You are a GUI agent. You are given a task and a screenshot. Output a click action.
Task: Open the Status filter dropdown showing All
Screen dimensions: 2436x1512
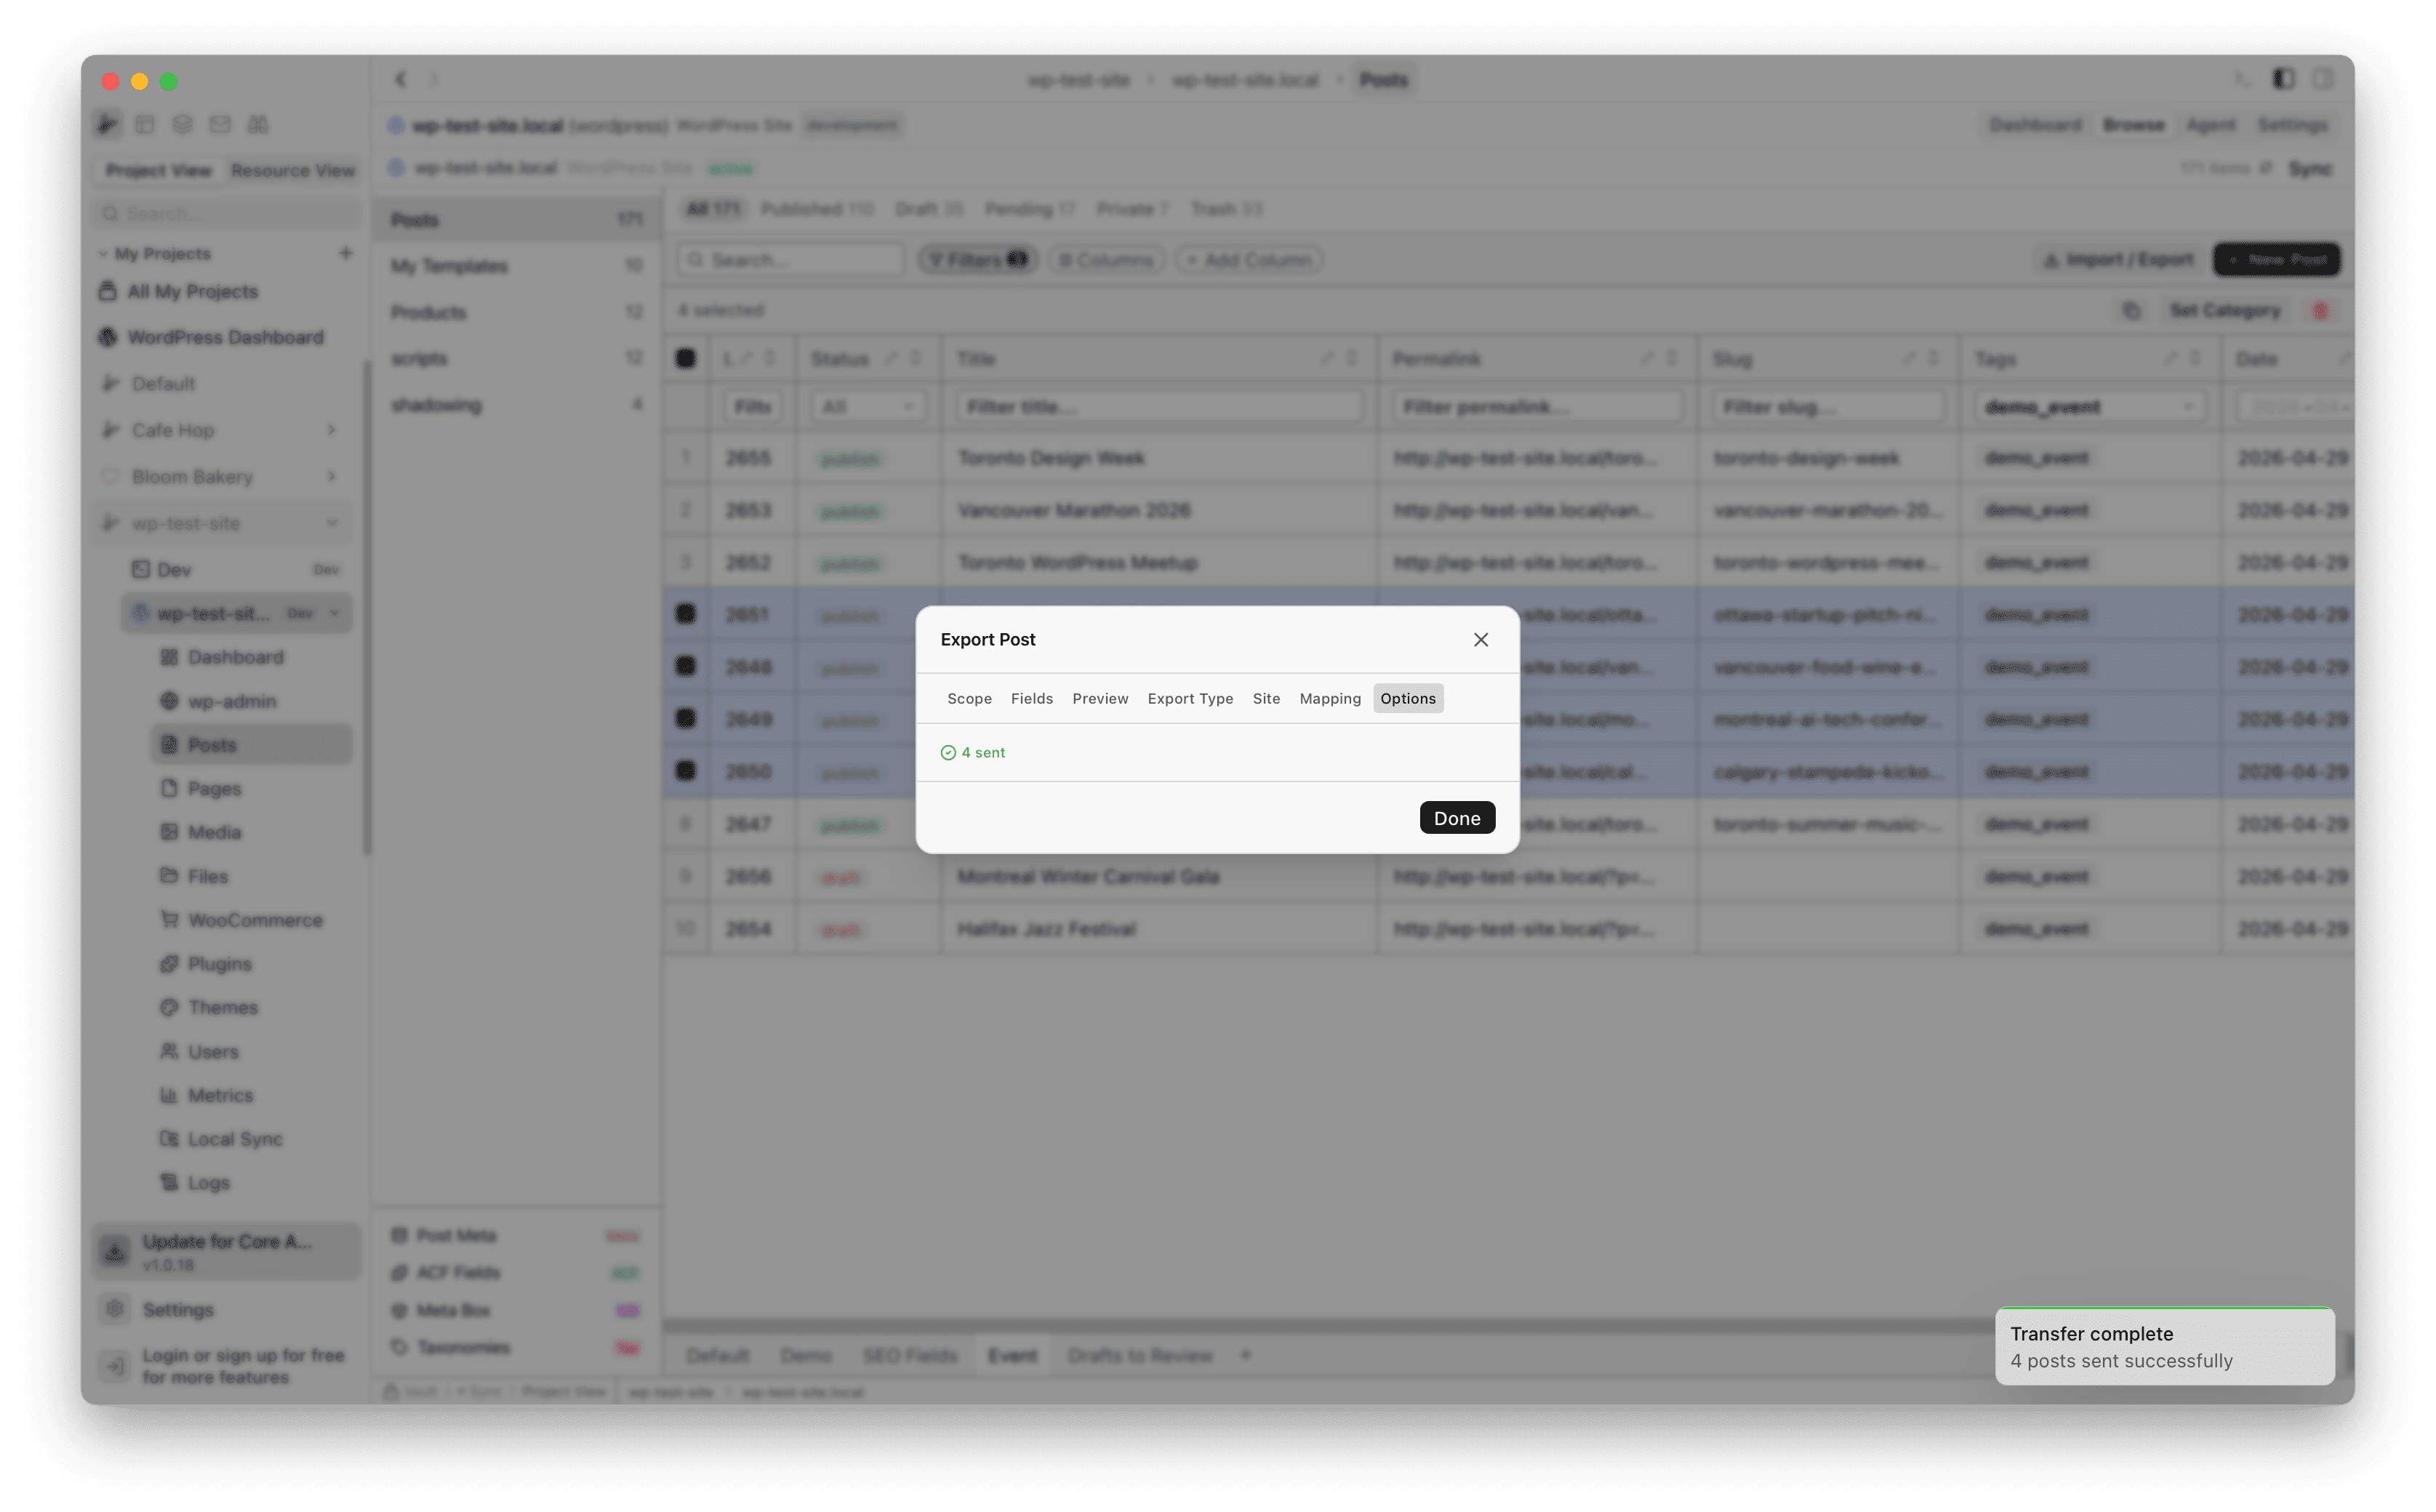click(x=868, y=407)
